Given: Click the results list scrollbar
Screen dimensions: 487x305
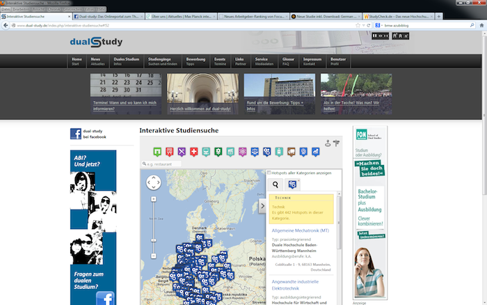Looking at the screenshot, I should click(339, 224).
